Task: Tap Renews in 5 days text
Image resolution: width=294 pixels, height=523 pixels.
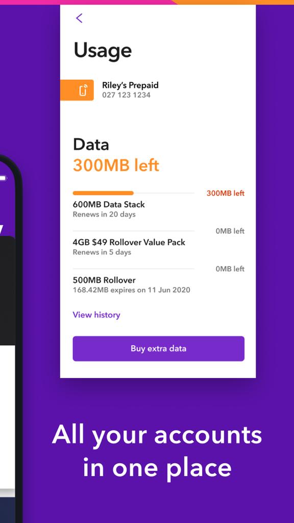Action: pyautogui.click(x=102, y=252)
